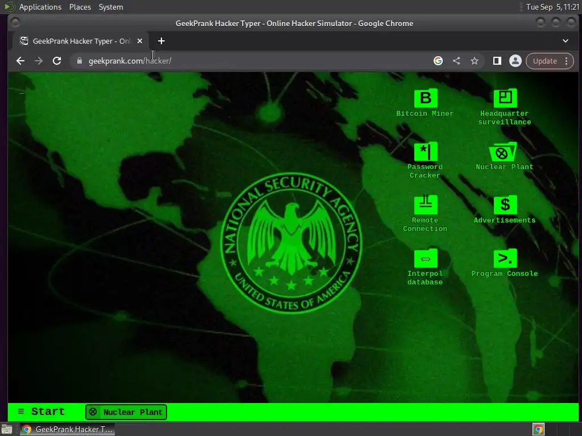Reload the geekprank page
The height and width of the screenshot is (436, 582).
[57, 61]
